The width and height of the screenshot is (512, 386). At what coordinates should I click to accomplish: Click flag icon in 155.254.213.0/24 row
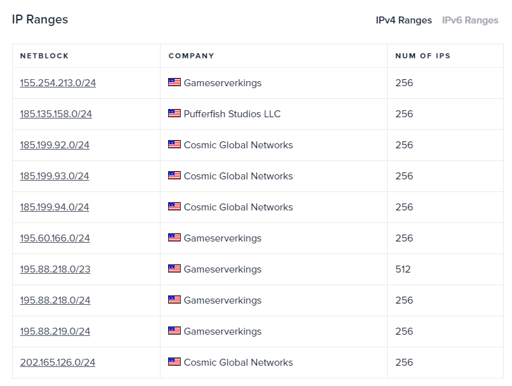pos(174,82)
